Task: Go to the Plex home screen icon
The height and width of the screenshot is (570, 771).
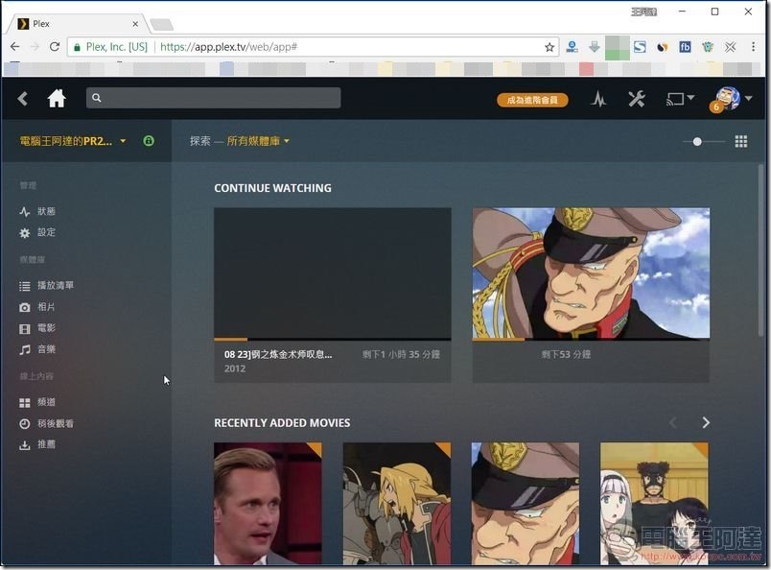Action: click(x=57, y=99)
